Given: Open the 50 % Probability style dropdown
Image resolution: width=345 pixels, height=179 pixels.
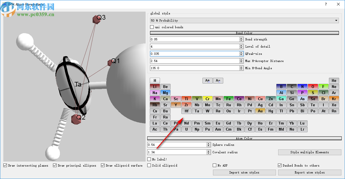Looking at the screenshot, I should pyautogui.click(x=244, y=20).
